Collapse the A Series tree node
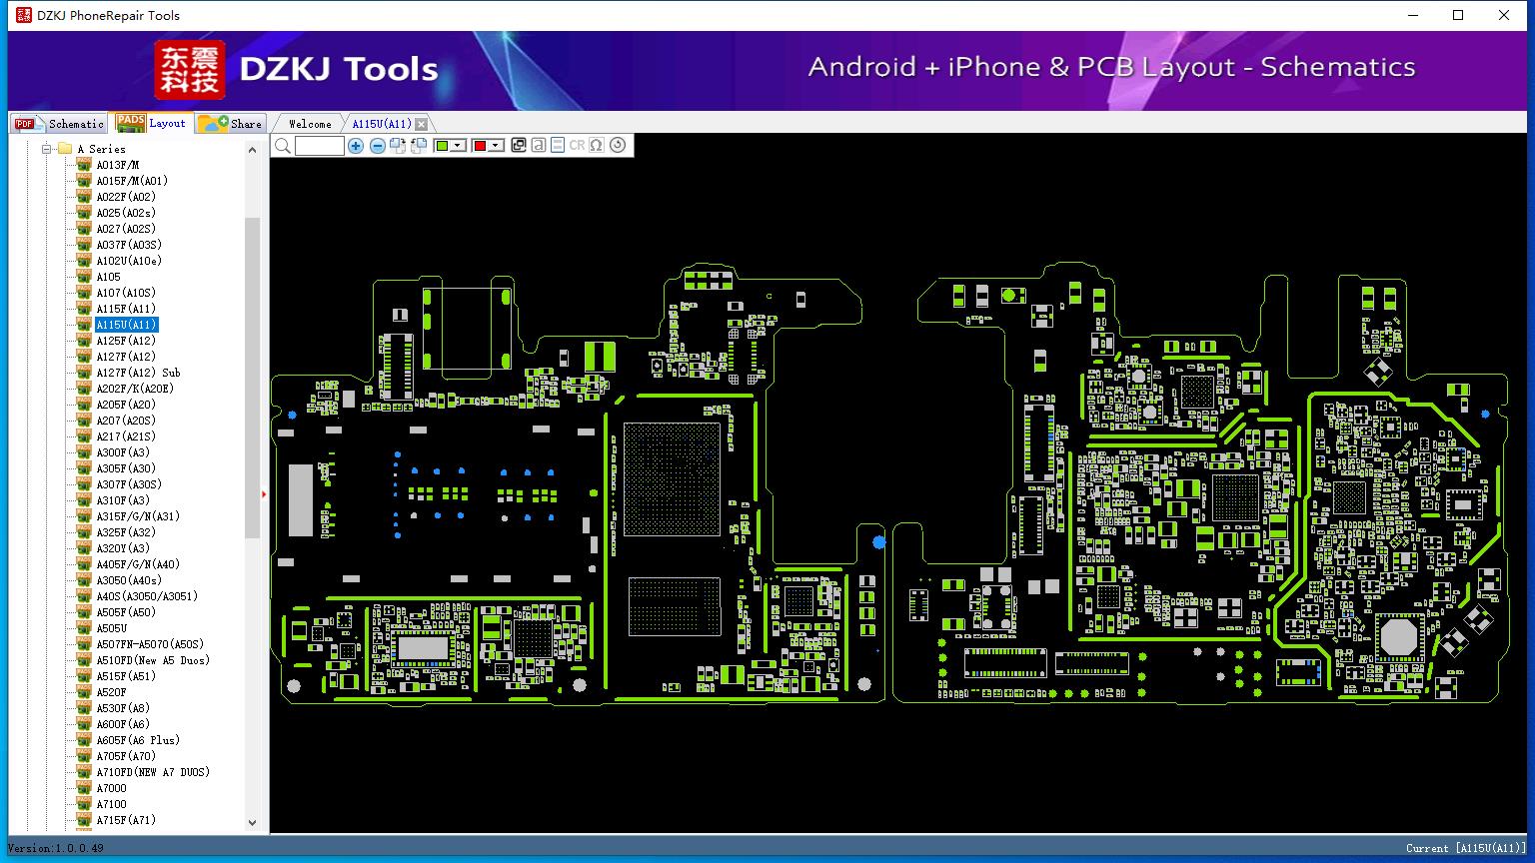The width and height of the screenshot is (1535, 863). tap(46, 149)
